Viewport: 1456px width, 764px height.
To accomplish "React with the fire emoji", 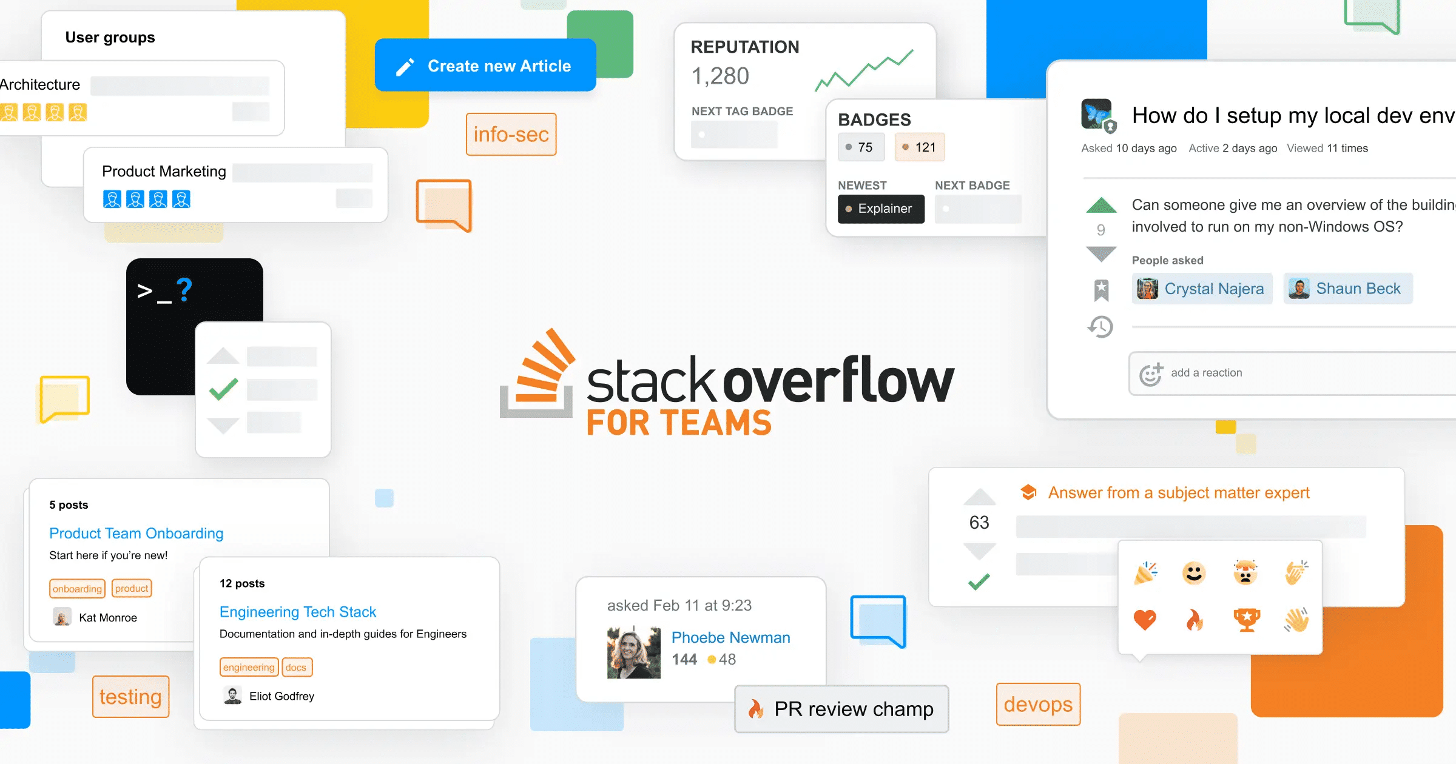I will coord(1194,620).
